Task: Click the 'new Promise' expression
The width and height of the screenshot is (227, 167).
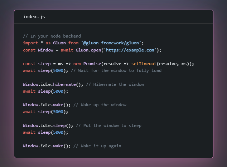Action: click(x=87, y=64)
